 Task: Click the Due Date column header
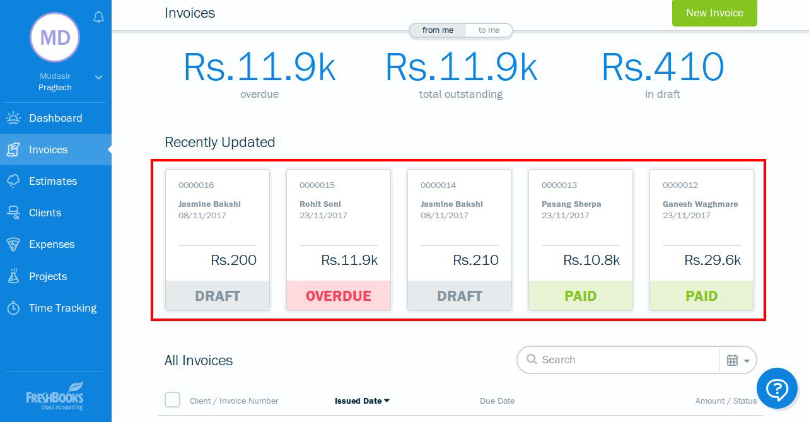[497, 401]
